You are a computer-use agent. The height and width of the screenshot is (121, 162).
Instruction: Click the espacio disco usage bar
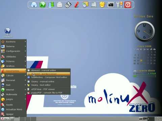[144, 76]
